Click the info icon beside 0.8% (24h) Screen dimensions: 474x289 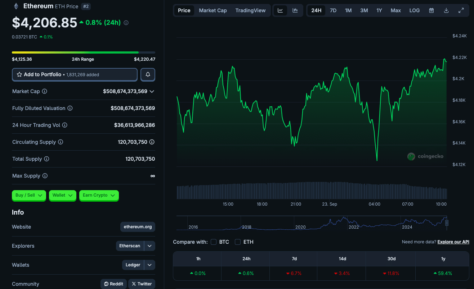(x=126, y=23)
